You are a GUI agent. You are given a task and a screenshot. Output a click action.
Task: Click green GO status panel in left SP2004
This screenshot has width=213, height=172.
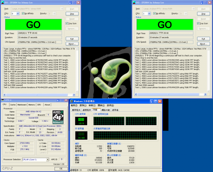33,25
